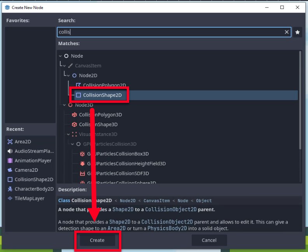This screenshot has height=252, width=308.
Task: Click the CanvasItem brush icon
Action: 70,66
